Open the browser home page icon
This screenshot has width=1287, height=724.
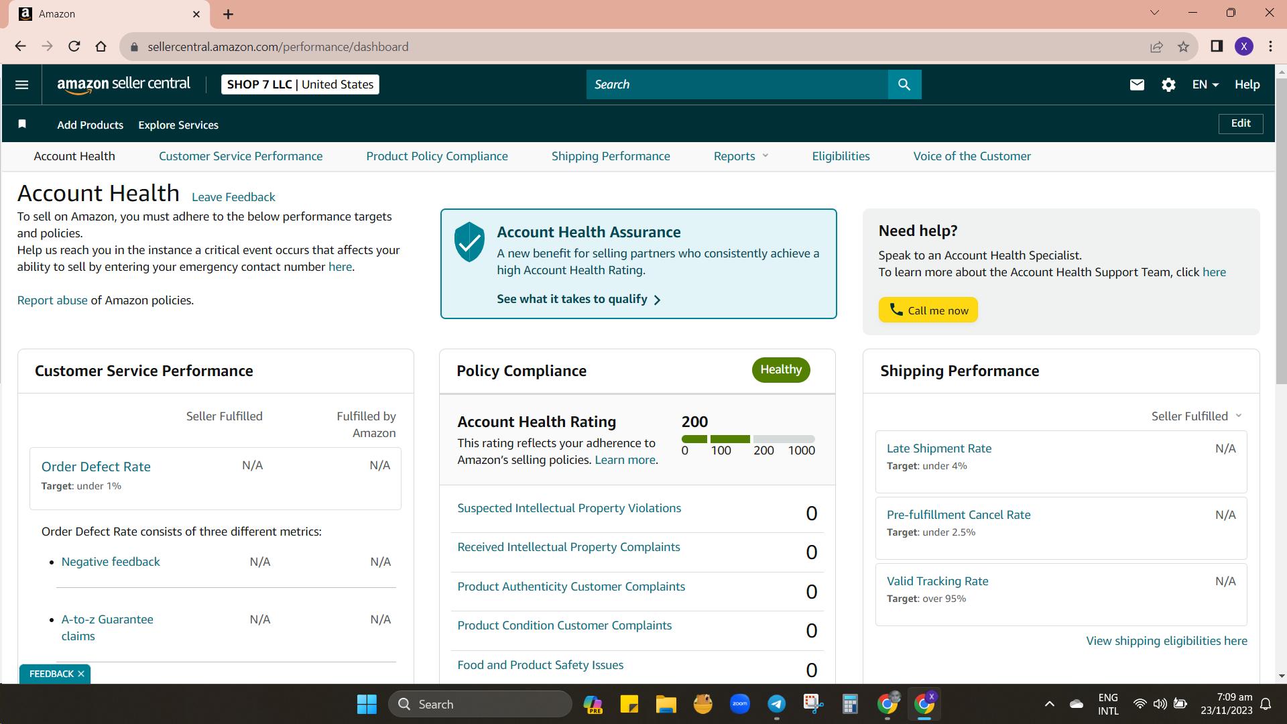click(101, 46)
